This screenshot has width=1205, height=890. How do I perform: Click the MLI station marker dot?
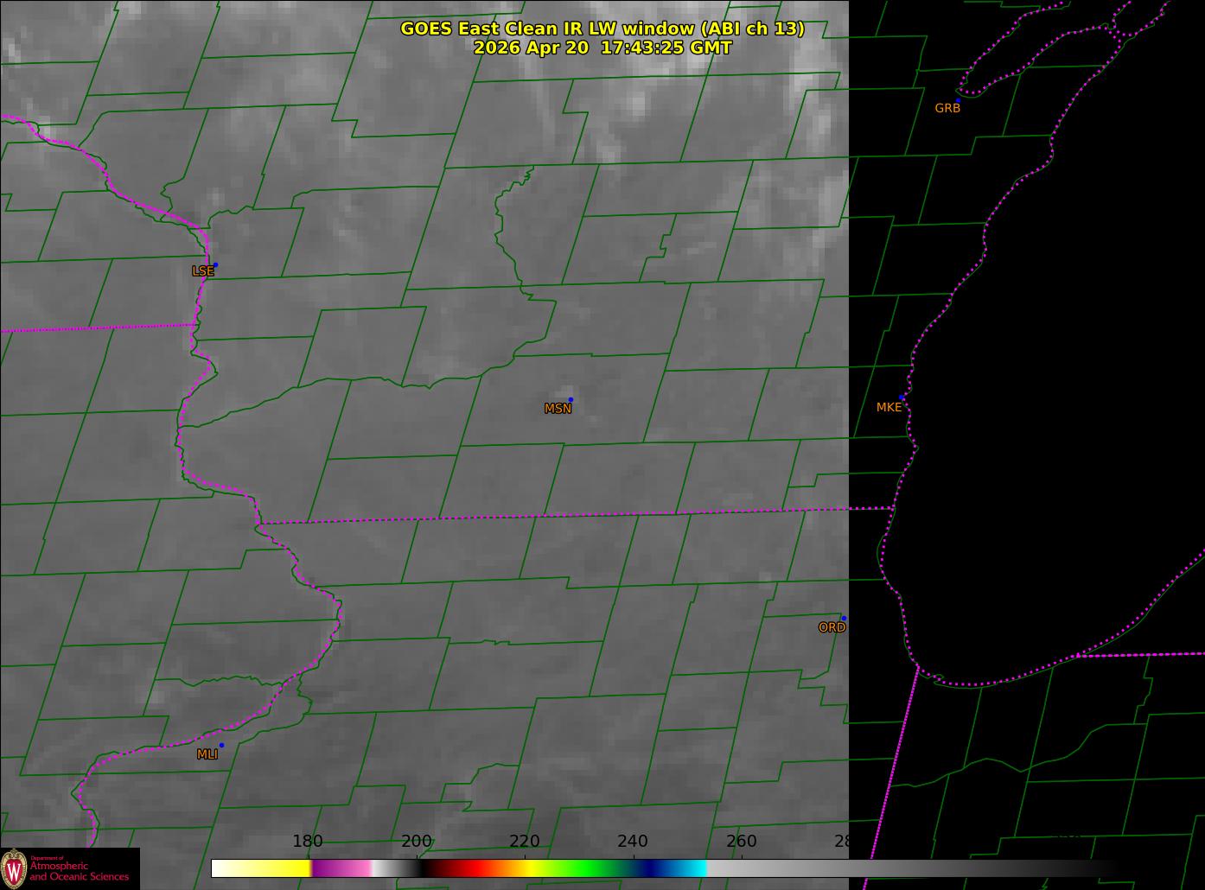[x=221, y=745]
